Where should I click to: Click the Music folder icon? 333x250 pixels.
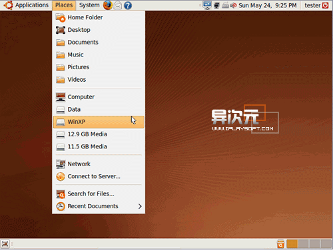tap(61, 55)
